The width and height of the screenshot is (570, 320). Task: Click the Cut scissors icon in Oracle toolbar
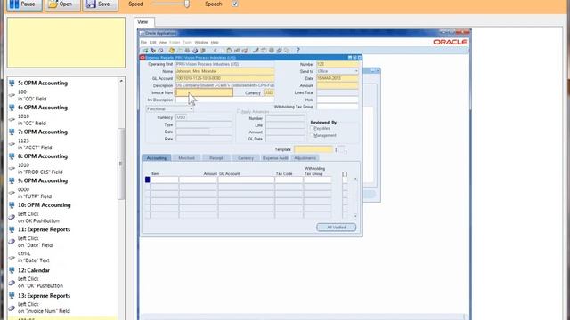pyautogui.click(x=216, y=51)
